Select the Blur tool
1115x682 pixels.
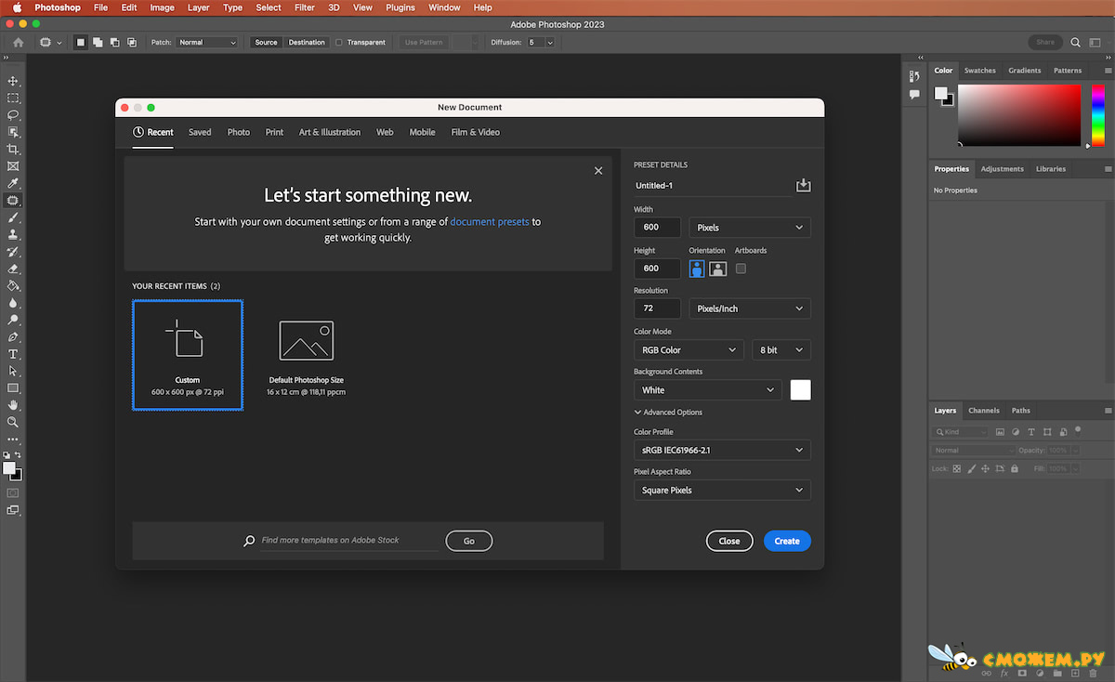point(13,302)
